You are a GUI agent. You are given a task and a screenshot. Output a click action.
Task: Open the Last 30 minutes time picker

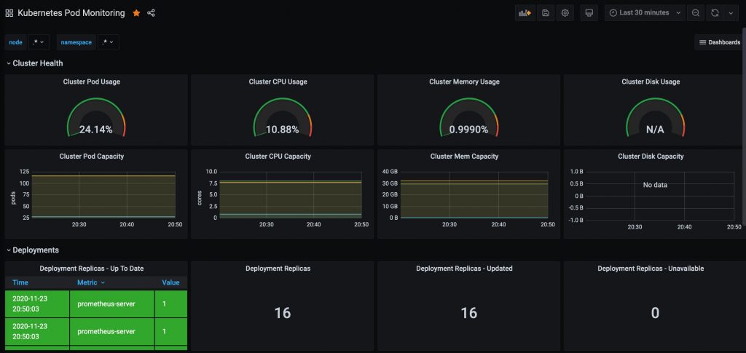tap(645, 13)
